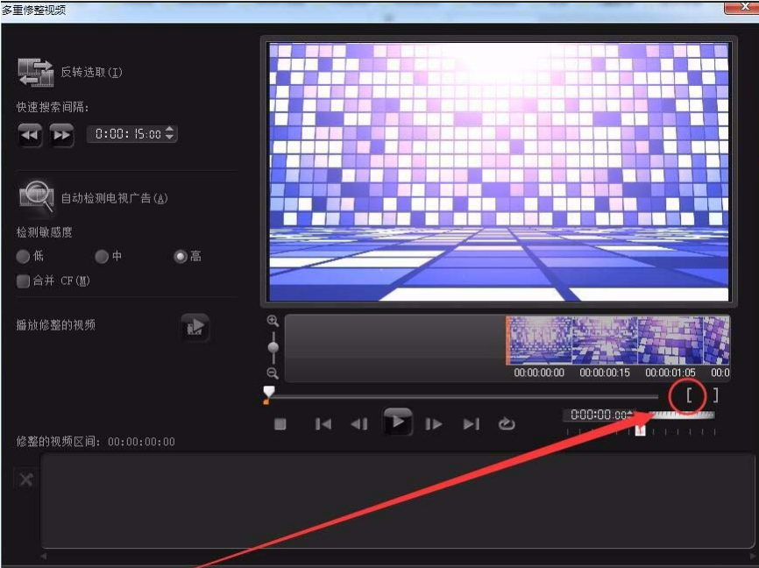Select the thumbnail frame at 00:00:01:05

click(x=670, y=340)
